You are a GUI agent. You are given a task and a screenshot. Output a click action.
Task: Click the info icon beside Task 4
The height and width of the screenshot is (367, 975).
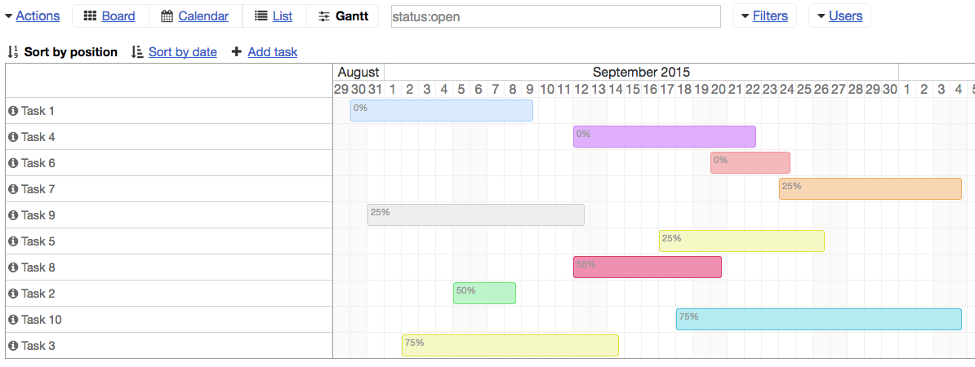pos(12,137)
